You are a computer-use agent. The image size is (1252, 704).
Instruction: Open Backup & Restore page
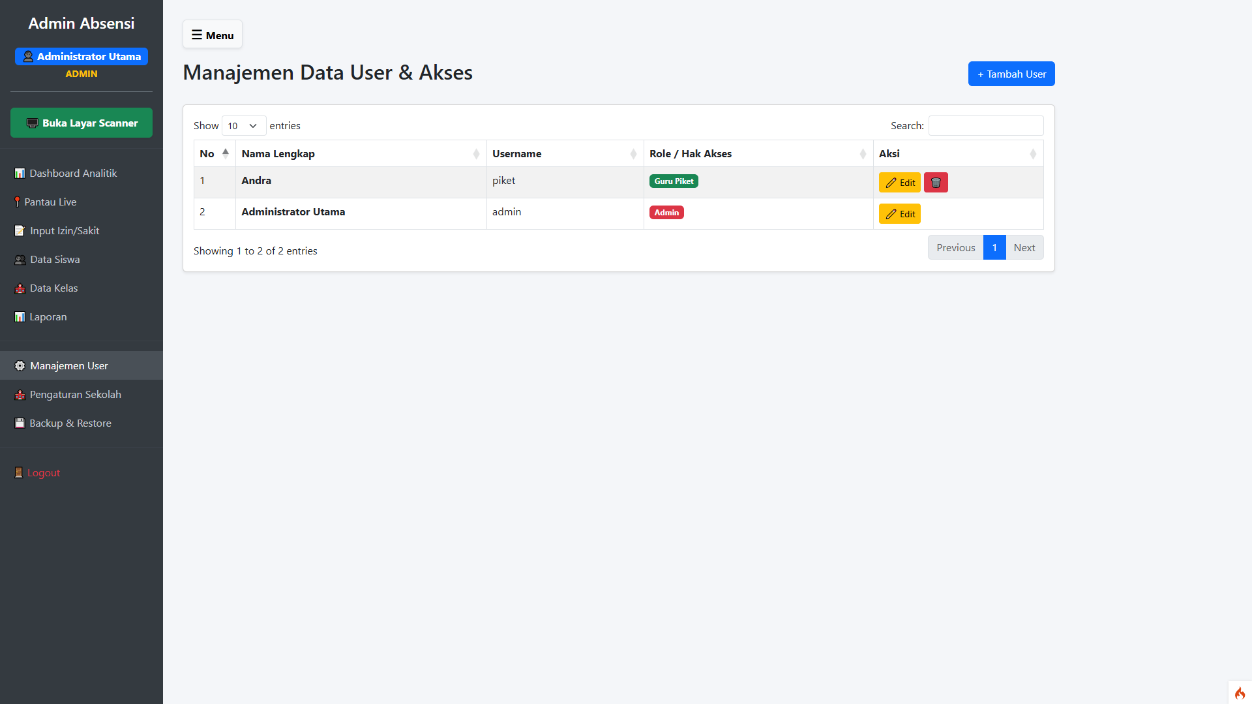click(70, 423)
